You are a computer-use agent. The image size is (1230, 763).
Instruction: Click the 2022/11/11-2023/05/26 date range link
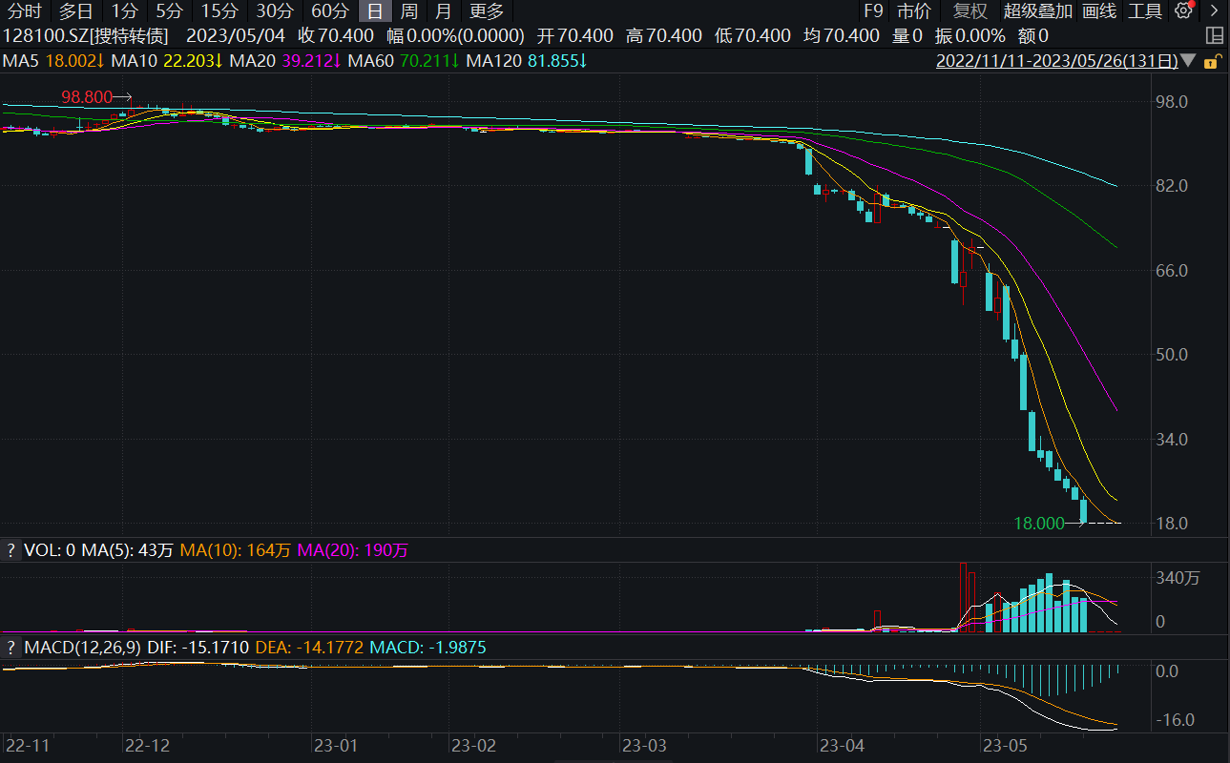tap(1056, 61)
